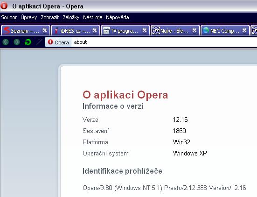Switch to the Seznam tab
The image size is (257, 197).
coord(25,30)
